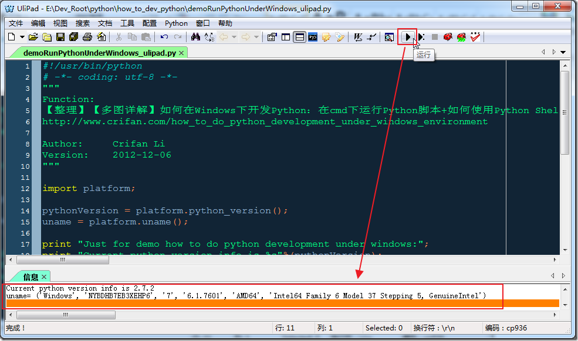Click the small arrows format icon
Image resolution: width=578 pixels, height=341 pixels.
click(x=371, y=37)
